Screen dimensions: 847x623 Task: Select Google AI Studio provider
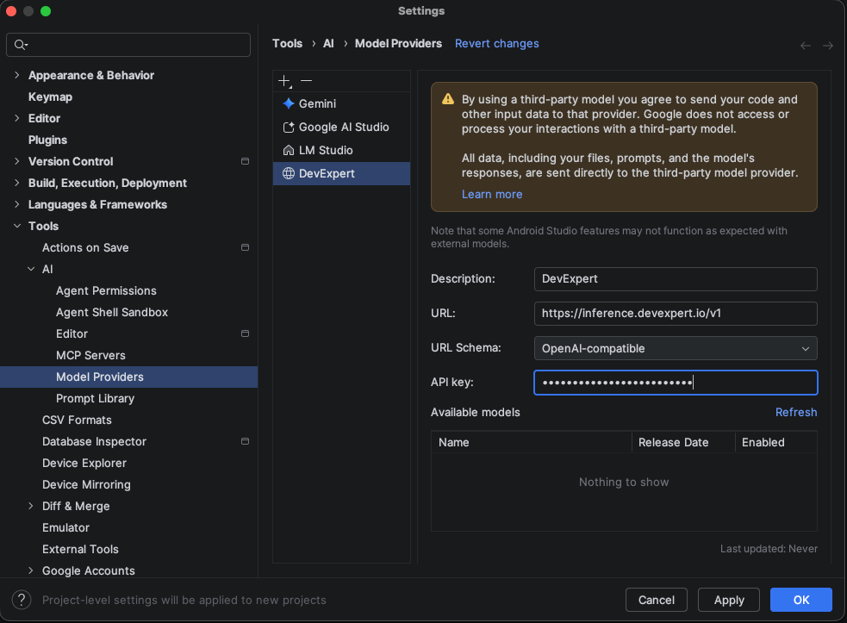pos(341,127)
